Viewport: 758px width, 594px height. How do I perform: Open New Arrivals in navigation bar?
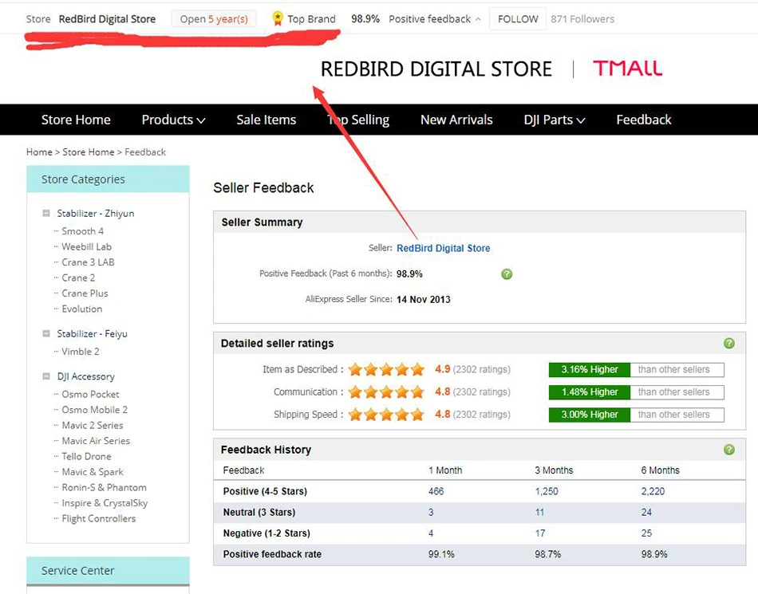click(456, 120)
